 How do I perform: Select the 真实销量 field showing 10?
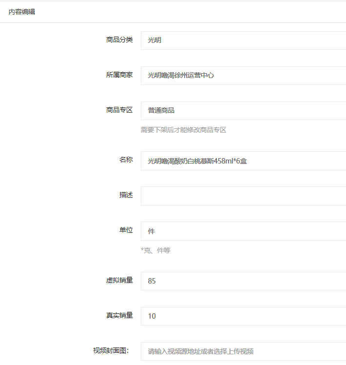(x=244, y=316)
